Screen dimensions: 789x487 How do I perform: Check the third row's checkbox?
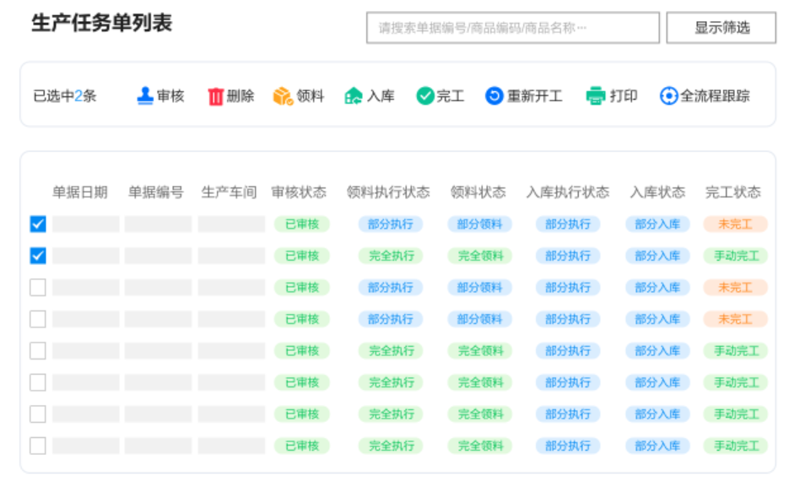pos(38,287)
